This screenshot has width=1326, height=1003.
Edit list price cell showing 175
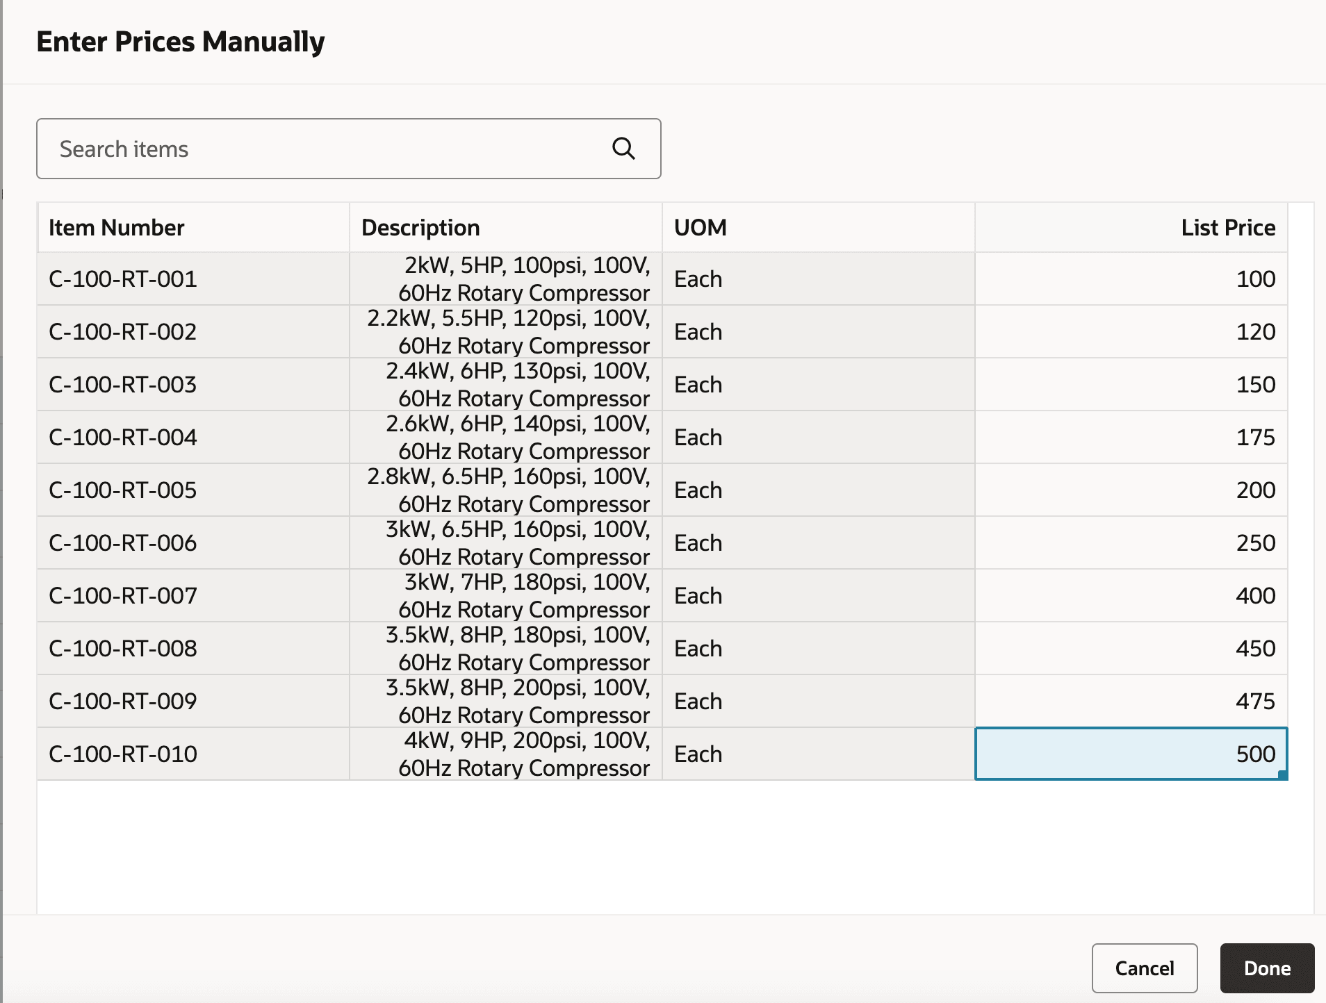click(x=1131, y=438)
